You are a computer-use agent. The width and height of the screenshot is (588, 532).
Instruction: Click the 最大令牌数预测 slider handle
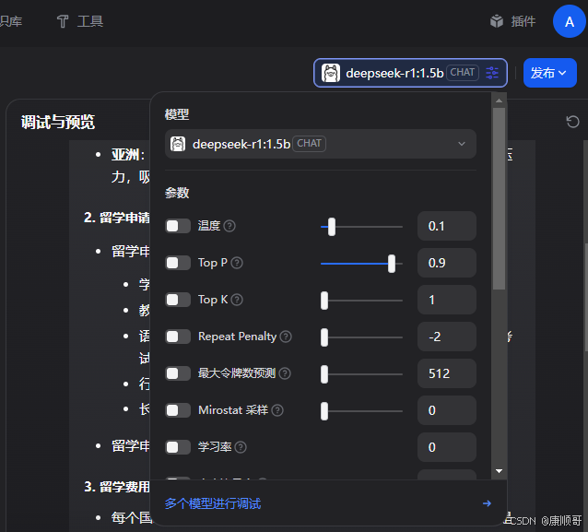click(x=324, y=374)
